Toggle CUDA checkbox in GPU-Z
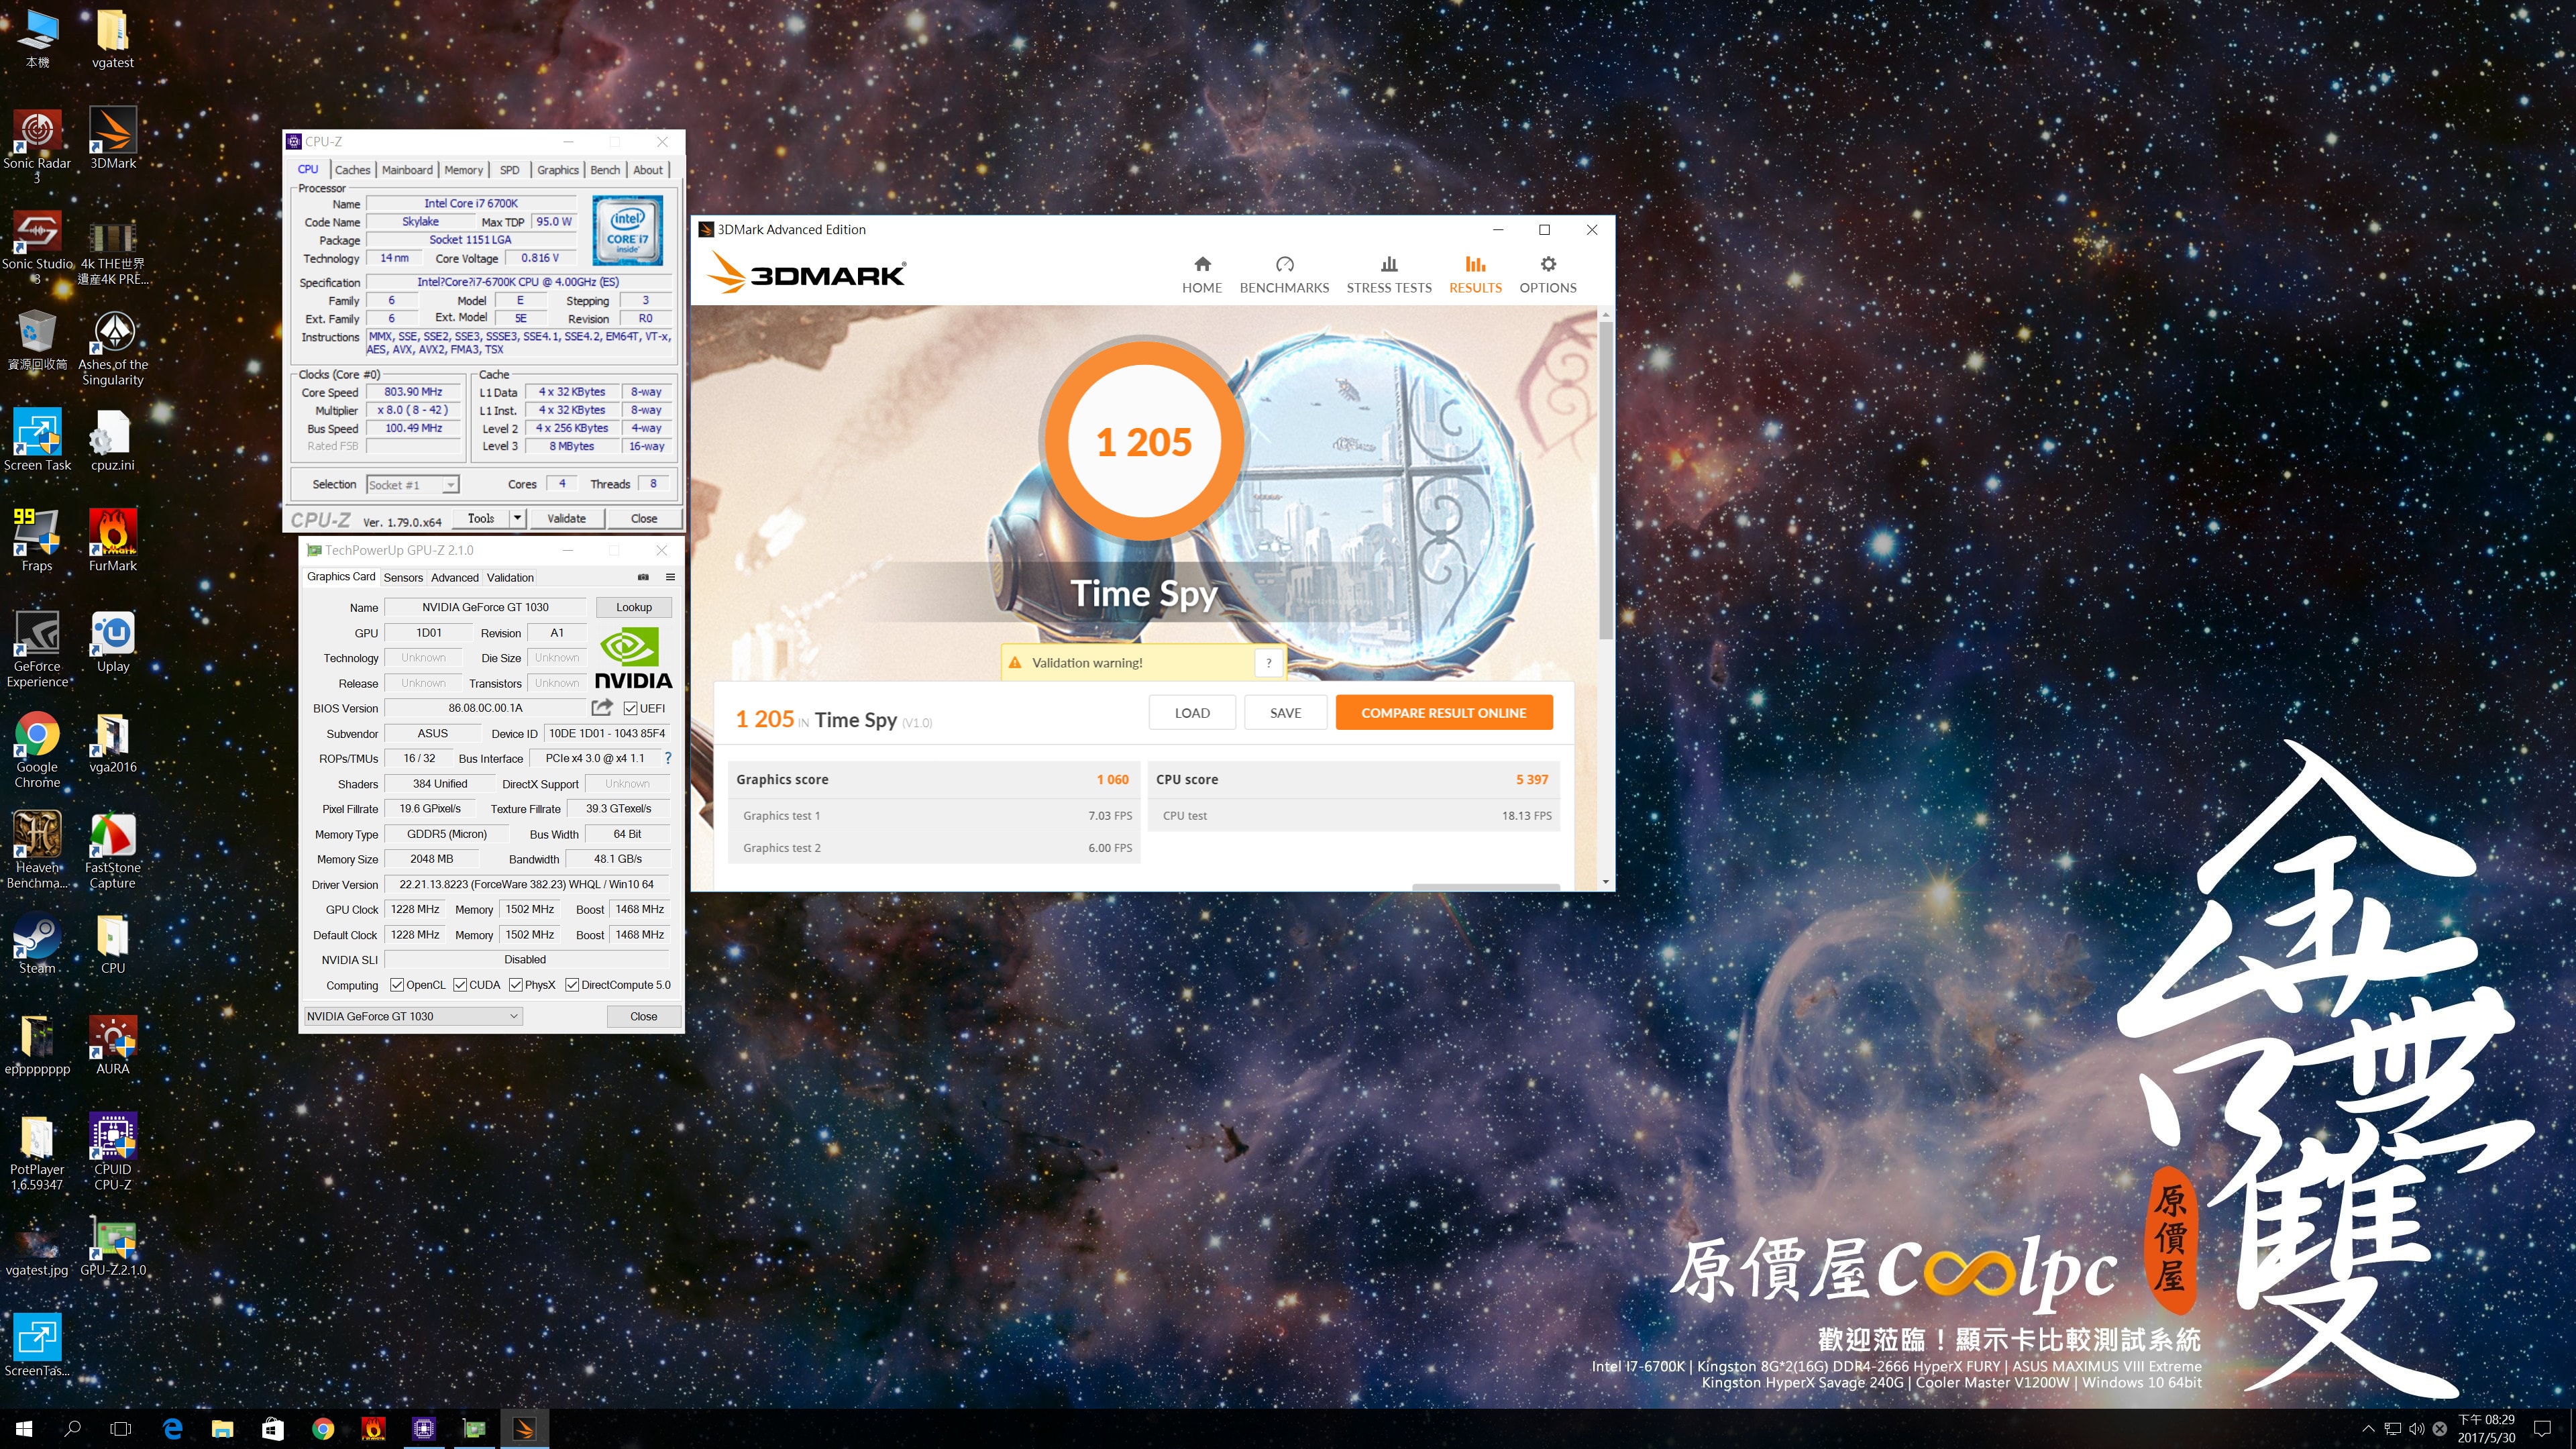The height and width of the screenshot is (1449, 2576). click(460, 985)
